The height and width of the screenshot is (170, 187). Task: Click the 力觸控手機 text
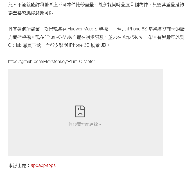20,37
